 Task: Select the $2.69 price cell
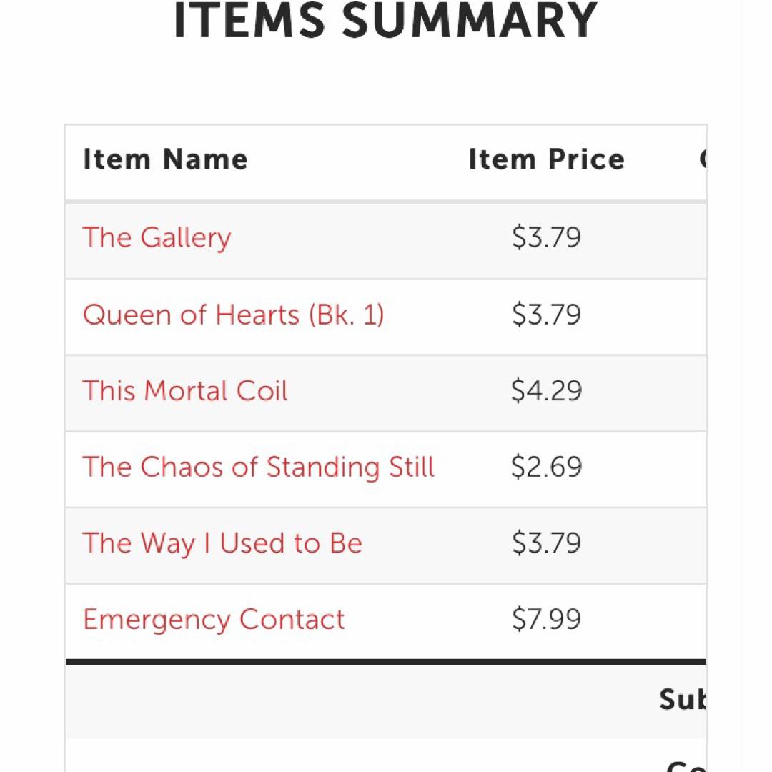[x=546, y=467]
